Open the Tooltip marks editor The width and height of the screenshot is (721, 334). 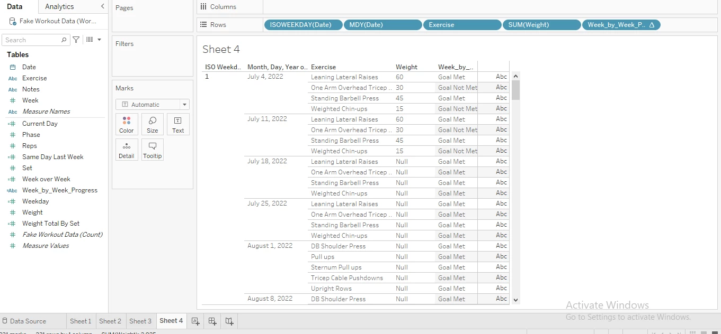coord(152,150)
